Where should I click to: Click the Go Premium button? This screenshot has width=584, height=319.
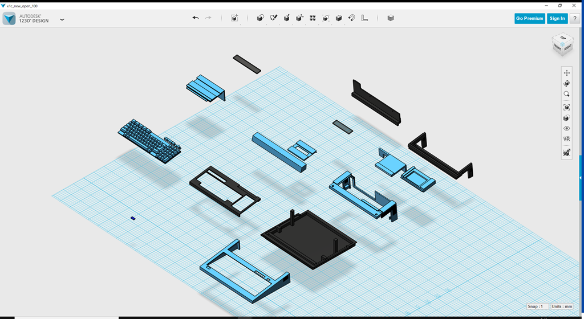(529, 18)
